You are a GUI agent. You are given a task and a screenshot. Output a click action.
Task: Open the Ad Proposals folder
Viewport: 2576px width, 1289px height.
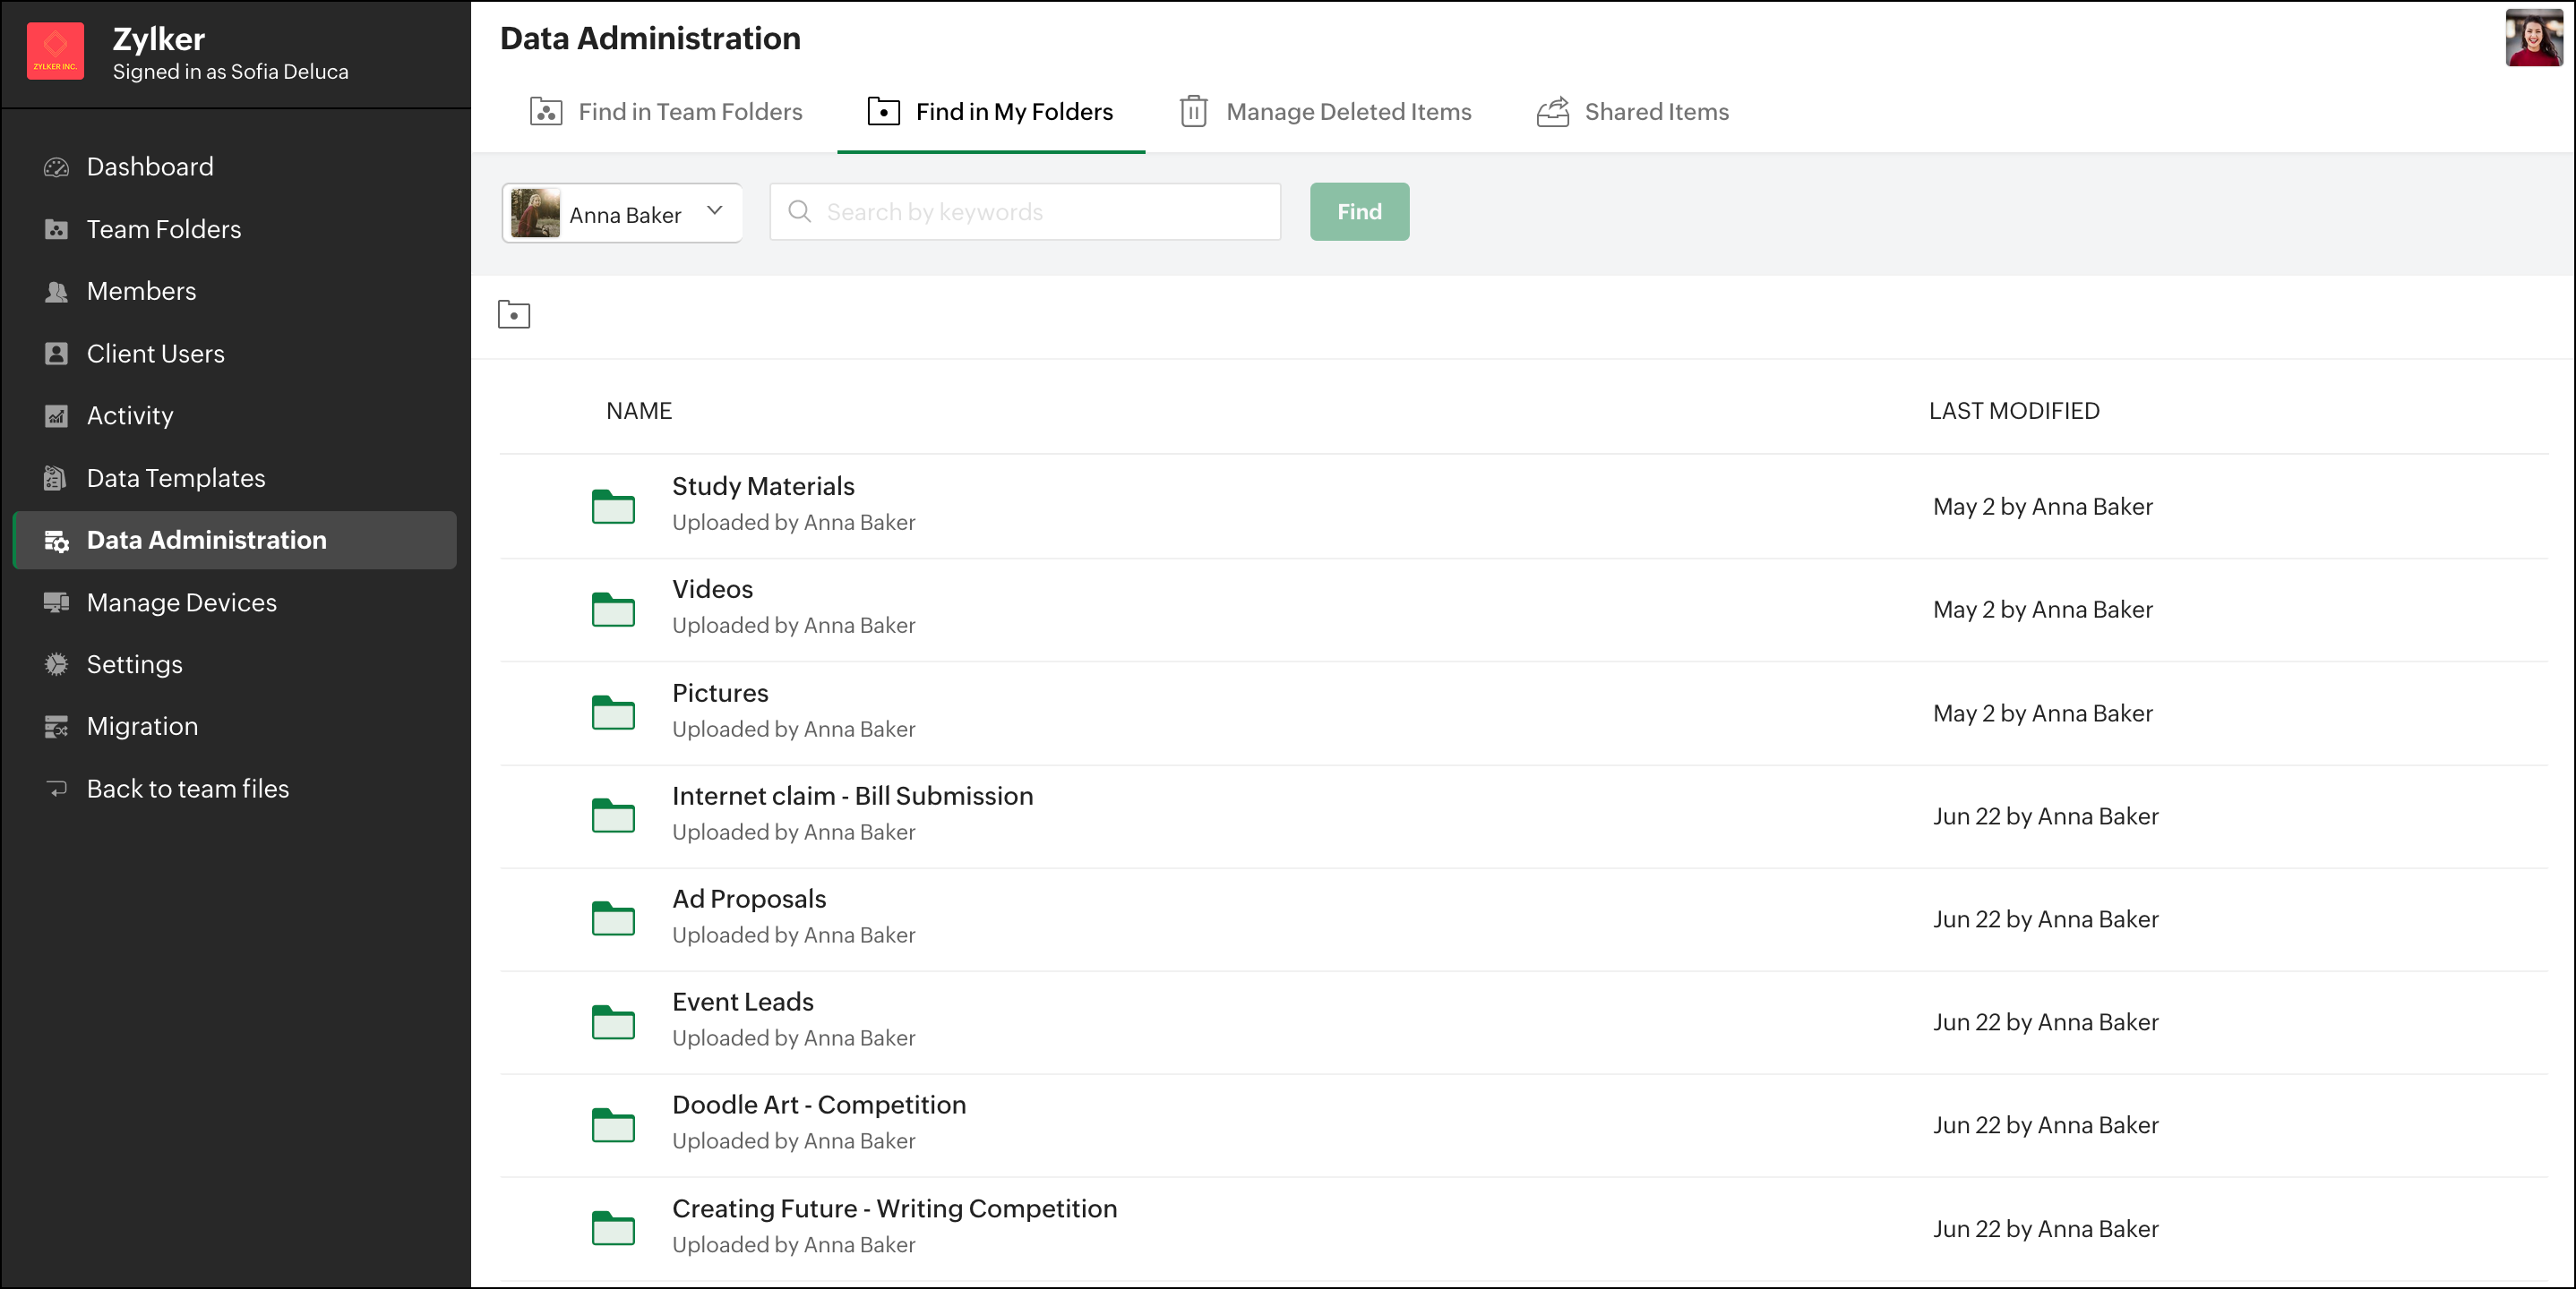pos(749,900)
